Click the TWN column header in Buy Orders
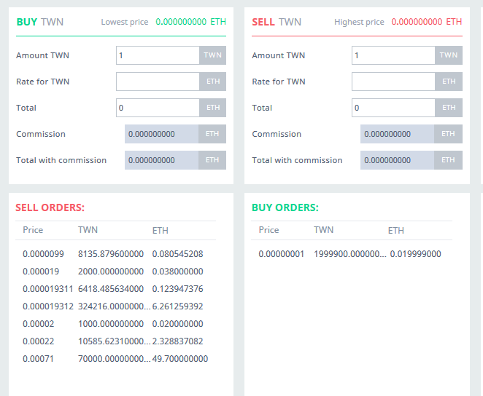The image size is (483, 396). (x=324, y=230)
